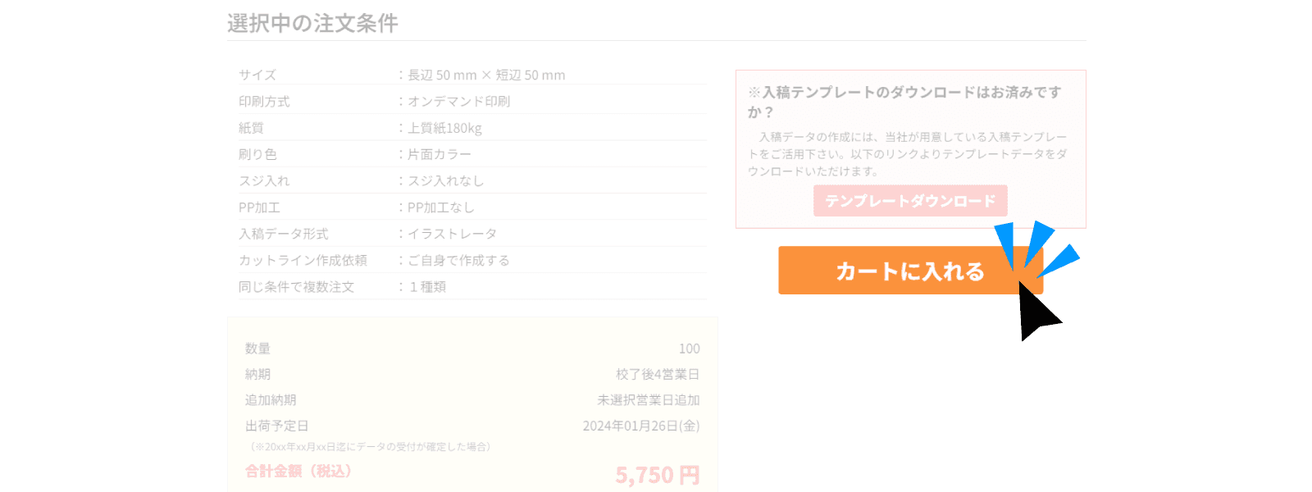
Task: Select the 納期 校了後4営業日 row
Action: pyautogui.click(x=471, y=374)
